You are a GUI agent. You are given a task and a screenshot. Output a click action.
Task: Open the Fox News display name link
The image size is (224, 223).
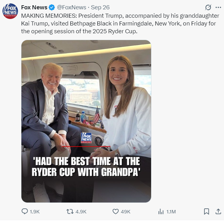point(34,7)
